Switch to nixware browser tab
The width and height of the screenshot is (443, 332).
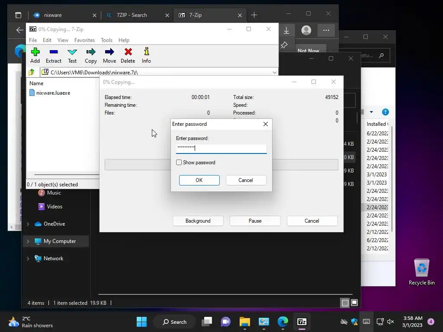point(64,15)
